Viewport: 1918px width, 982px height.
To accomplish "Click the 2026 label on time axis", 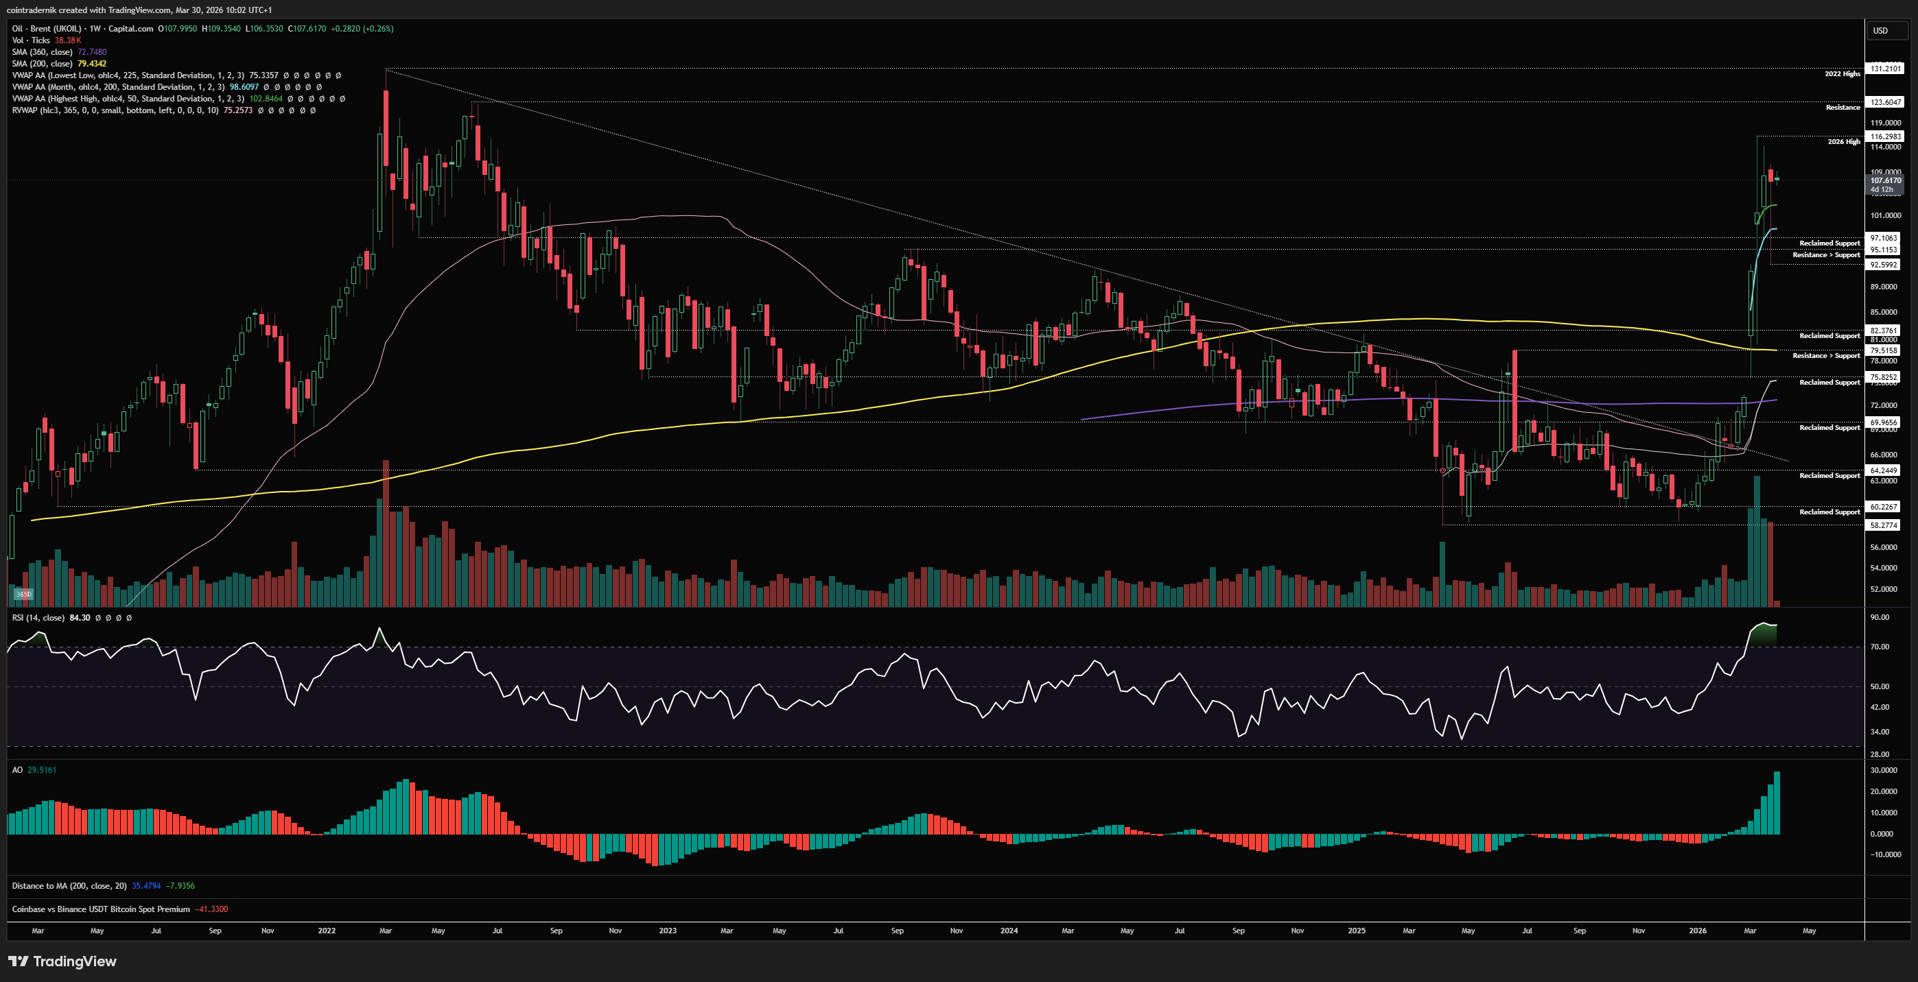I will (x=1698, y=930).
